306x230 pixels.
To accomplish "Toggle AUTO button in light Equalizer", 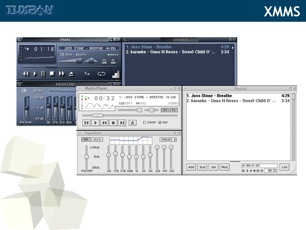I will (97, 140).
